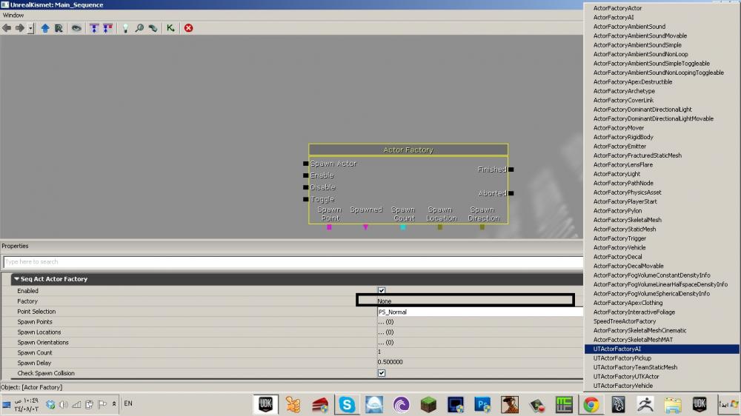Click the Start button on the taskbar
The height and width of the screenshot is (416, 741).
[x=728, y=404]
